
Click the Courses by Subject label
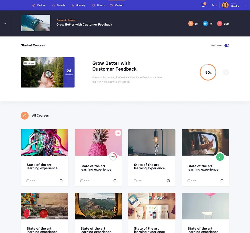(x=66, y=20)
